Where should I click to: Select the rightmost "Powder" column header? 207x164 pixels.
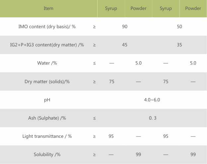193,8
